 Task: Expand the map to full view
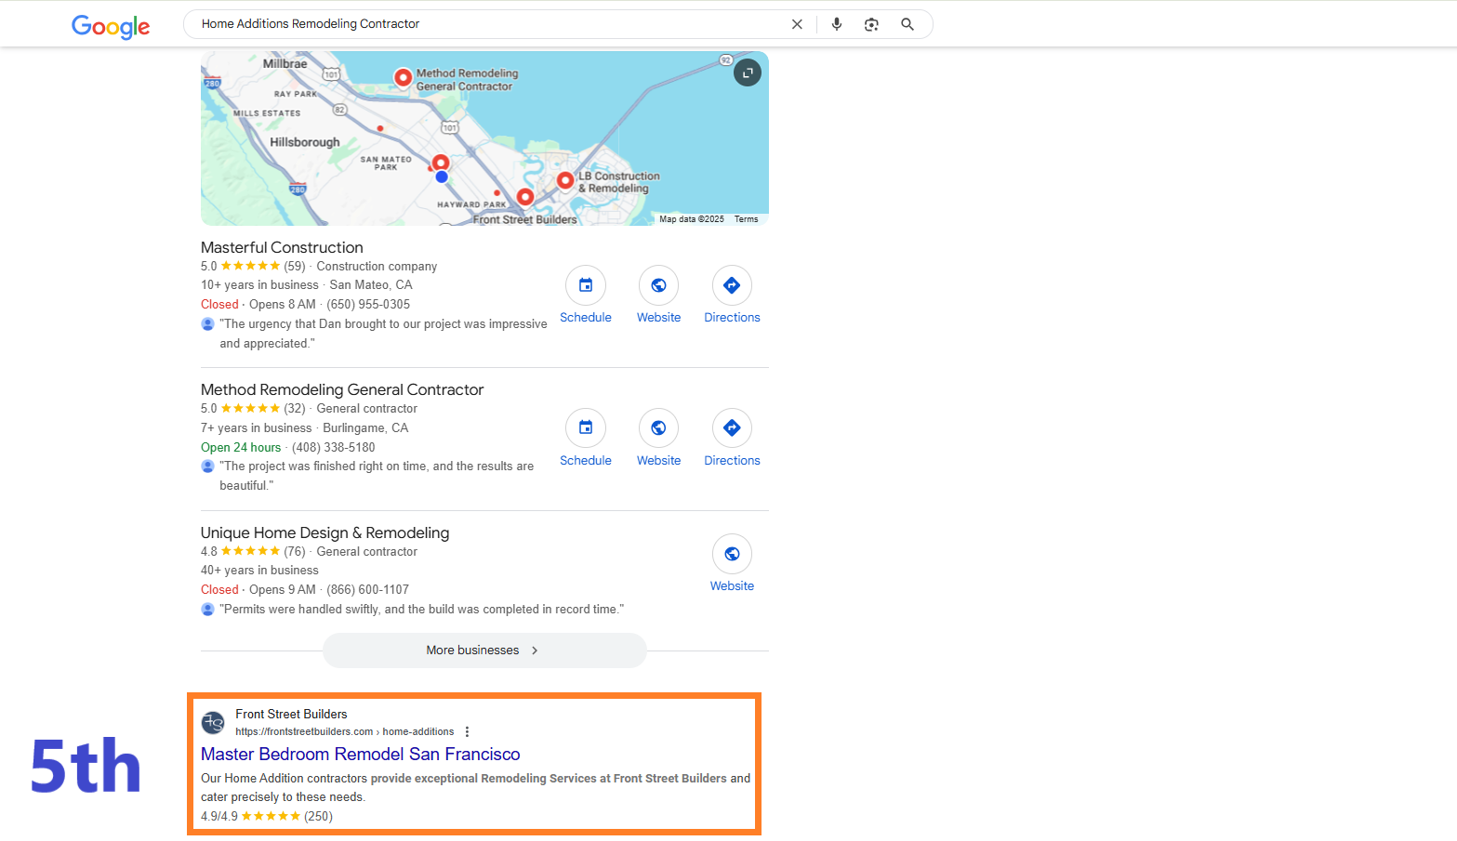tap(748, 72)
